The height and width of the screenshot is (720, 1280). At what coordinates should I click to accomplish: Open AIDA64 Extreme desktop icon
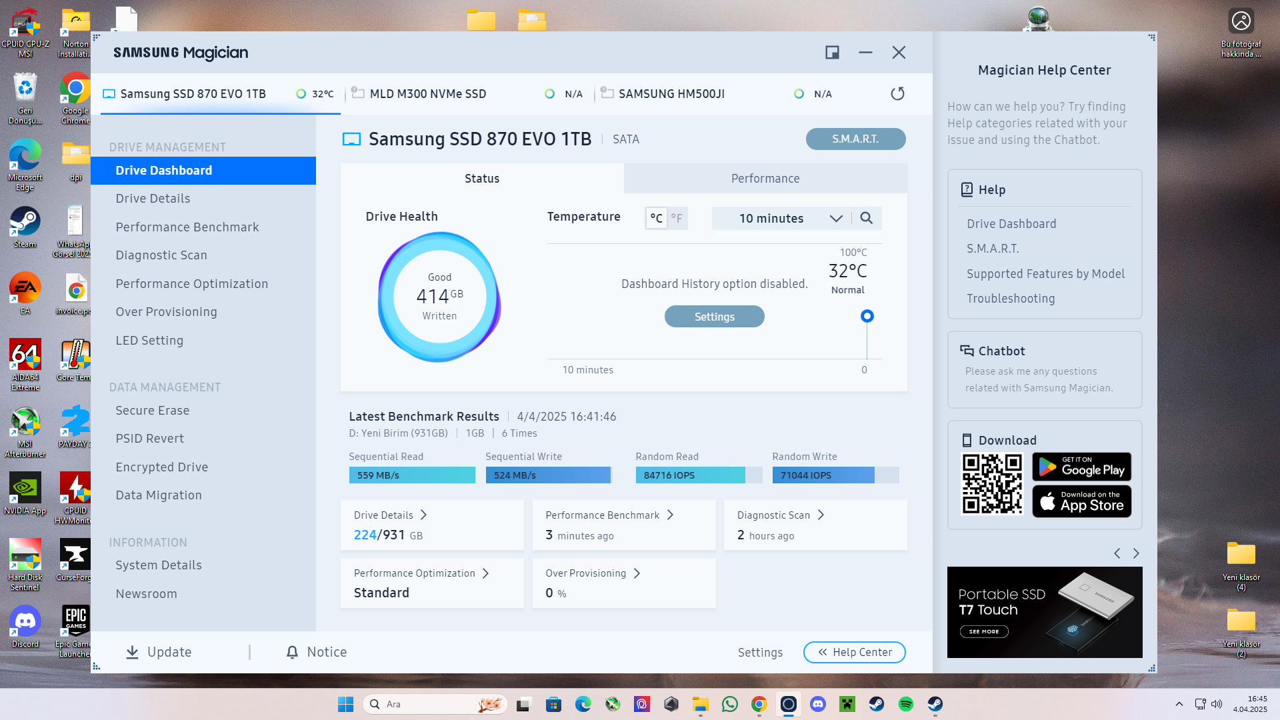pyautogui.click(x=25, y=365)
